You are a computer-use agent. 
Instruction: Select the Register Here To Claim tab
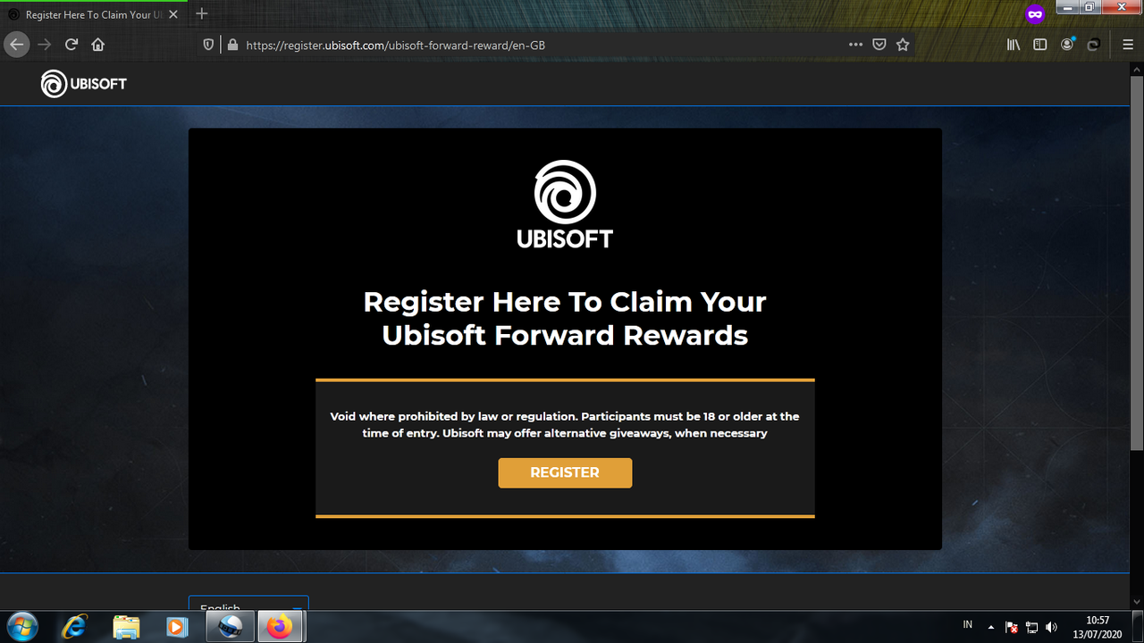(93, 15)
